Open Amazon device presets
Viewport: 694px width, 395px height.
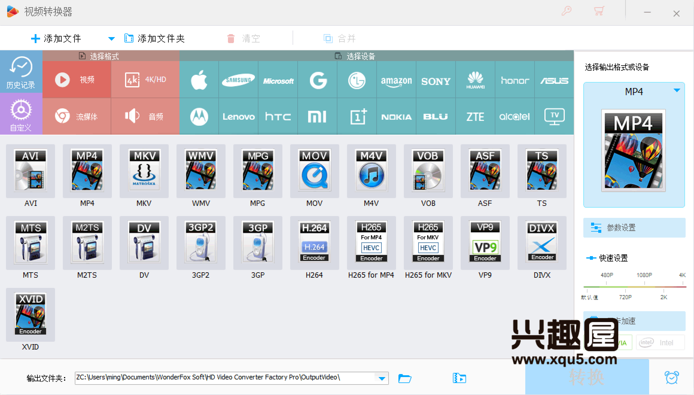coord(396,80)
